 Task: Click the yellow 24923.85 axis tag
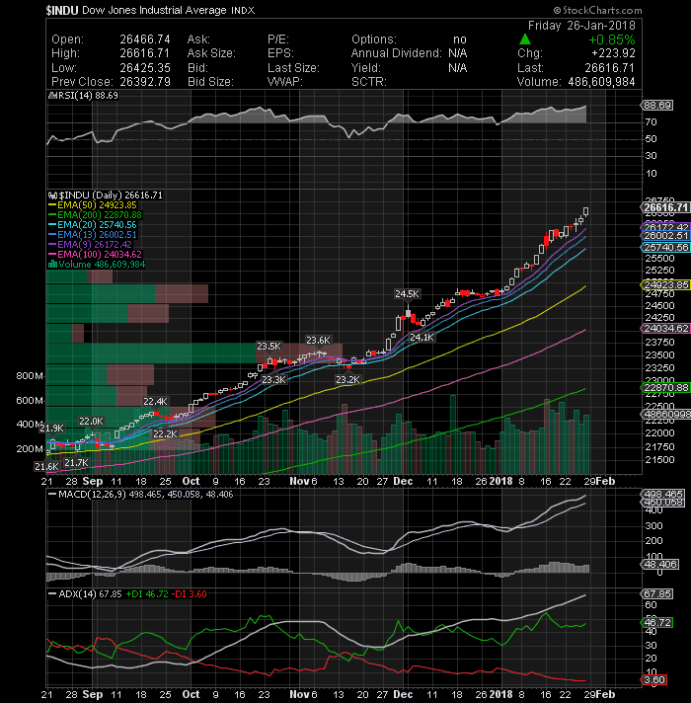666,284
